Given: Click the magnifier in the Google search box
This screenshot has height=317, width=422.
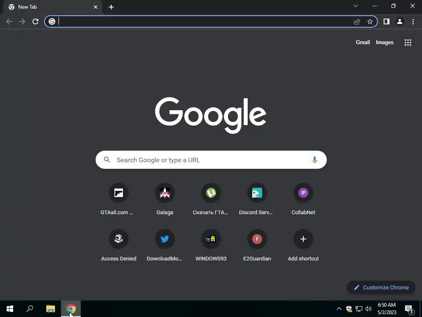Looking at the screenshot, I should pyautogui.click(x=107, y=160).
